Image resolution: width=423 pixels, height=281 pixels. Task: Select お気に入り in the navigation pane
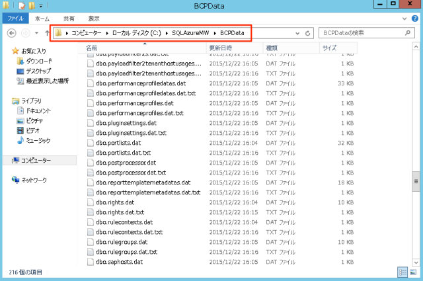pos(34,51)
